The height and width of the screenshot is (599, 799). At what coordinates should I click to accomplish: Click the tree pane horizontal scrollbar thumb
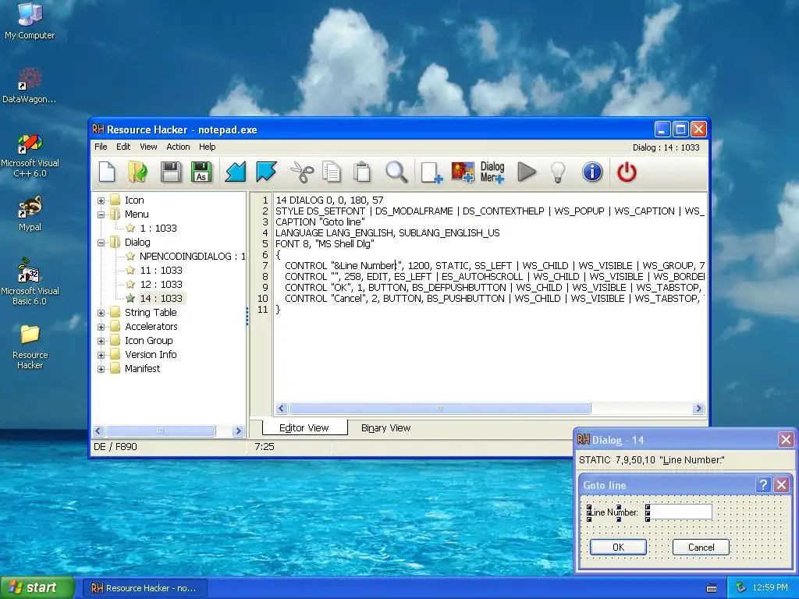point(161,431)
